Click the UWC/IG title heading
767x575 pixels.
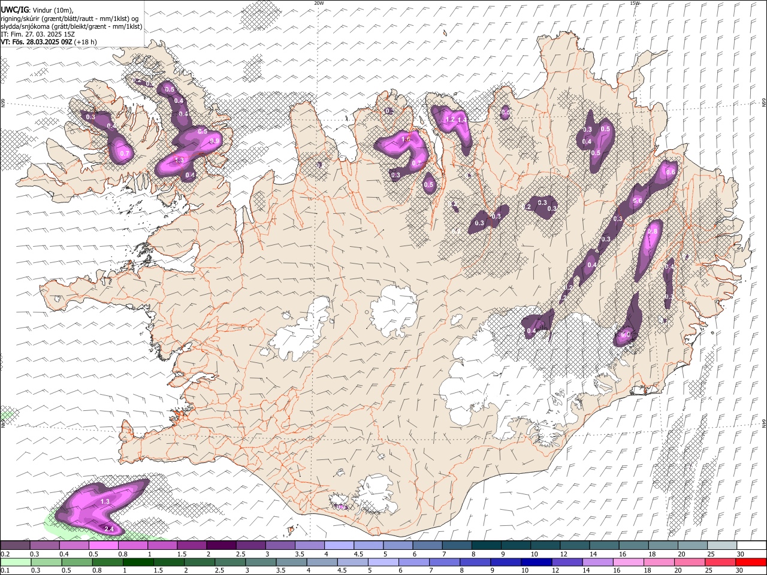coord(14,10)
